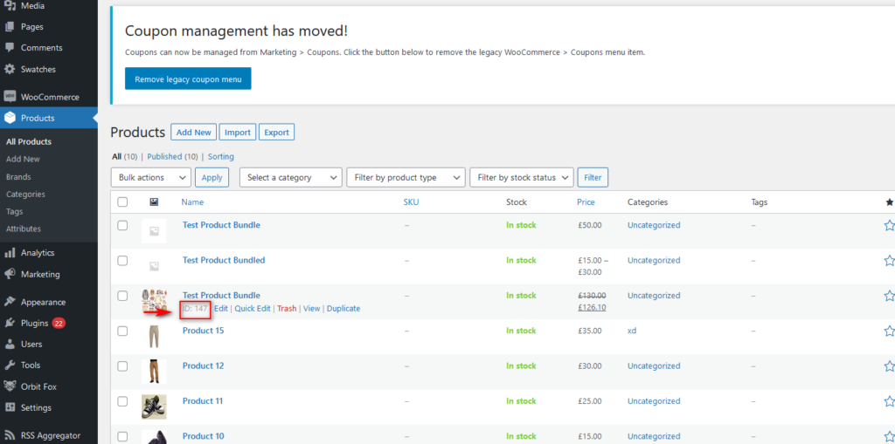The height and width of the screenshot is (444, 895).
Task: Sort table by Name column header
Action: (192, 202)
